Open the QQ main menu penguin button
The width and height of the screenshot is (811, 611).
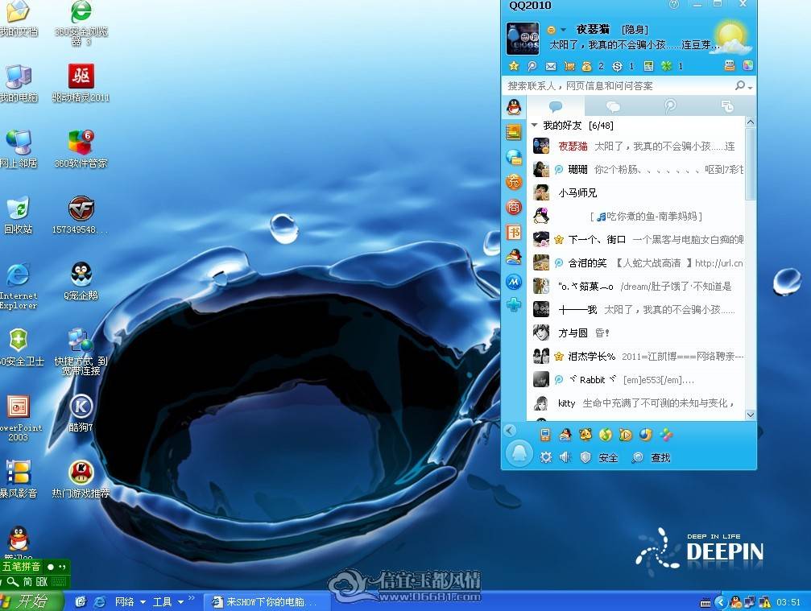click(x=519, y=454)
